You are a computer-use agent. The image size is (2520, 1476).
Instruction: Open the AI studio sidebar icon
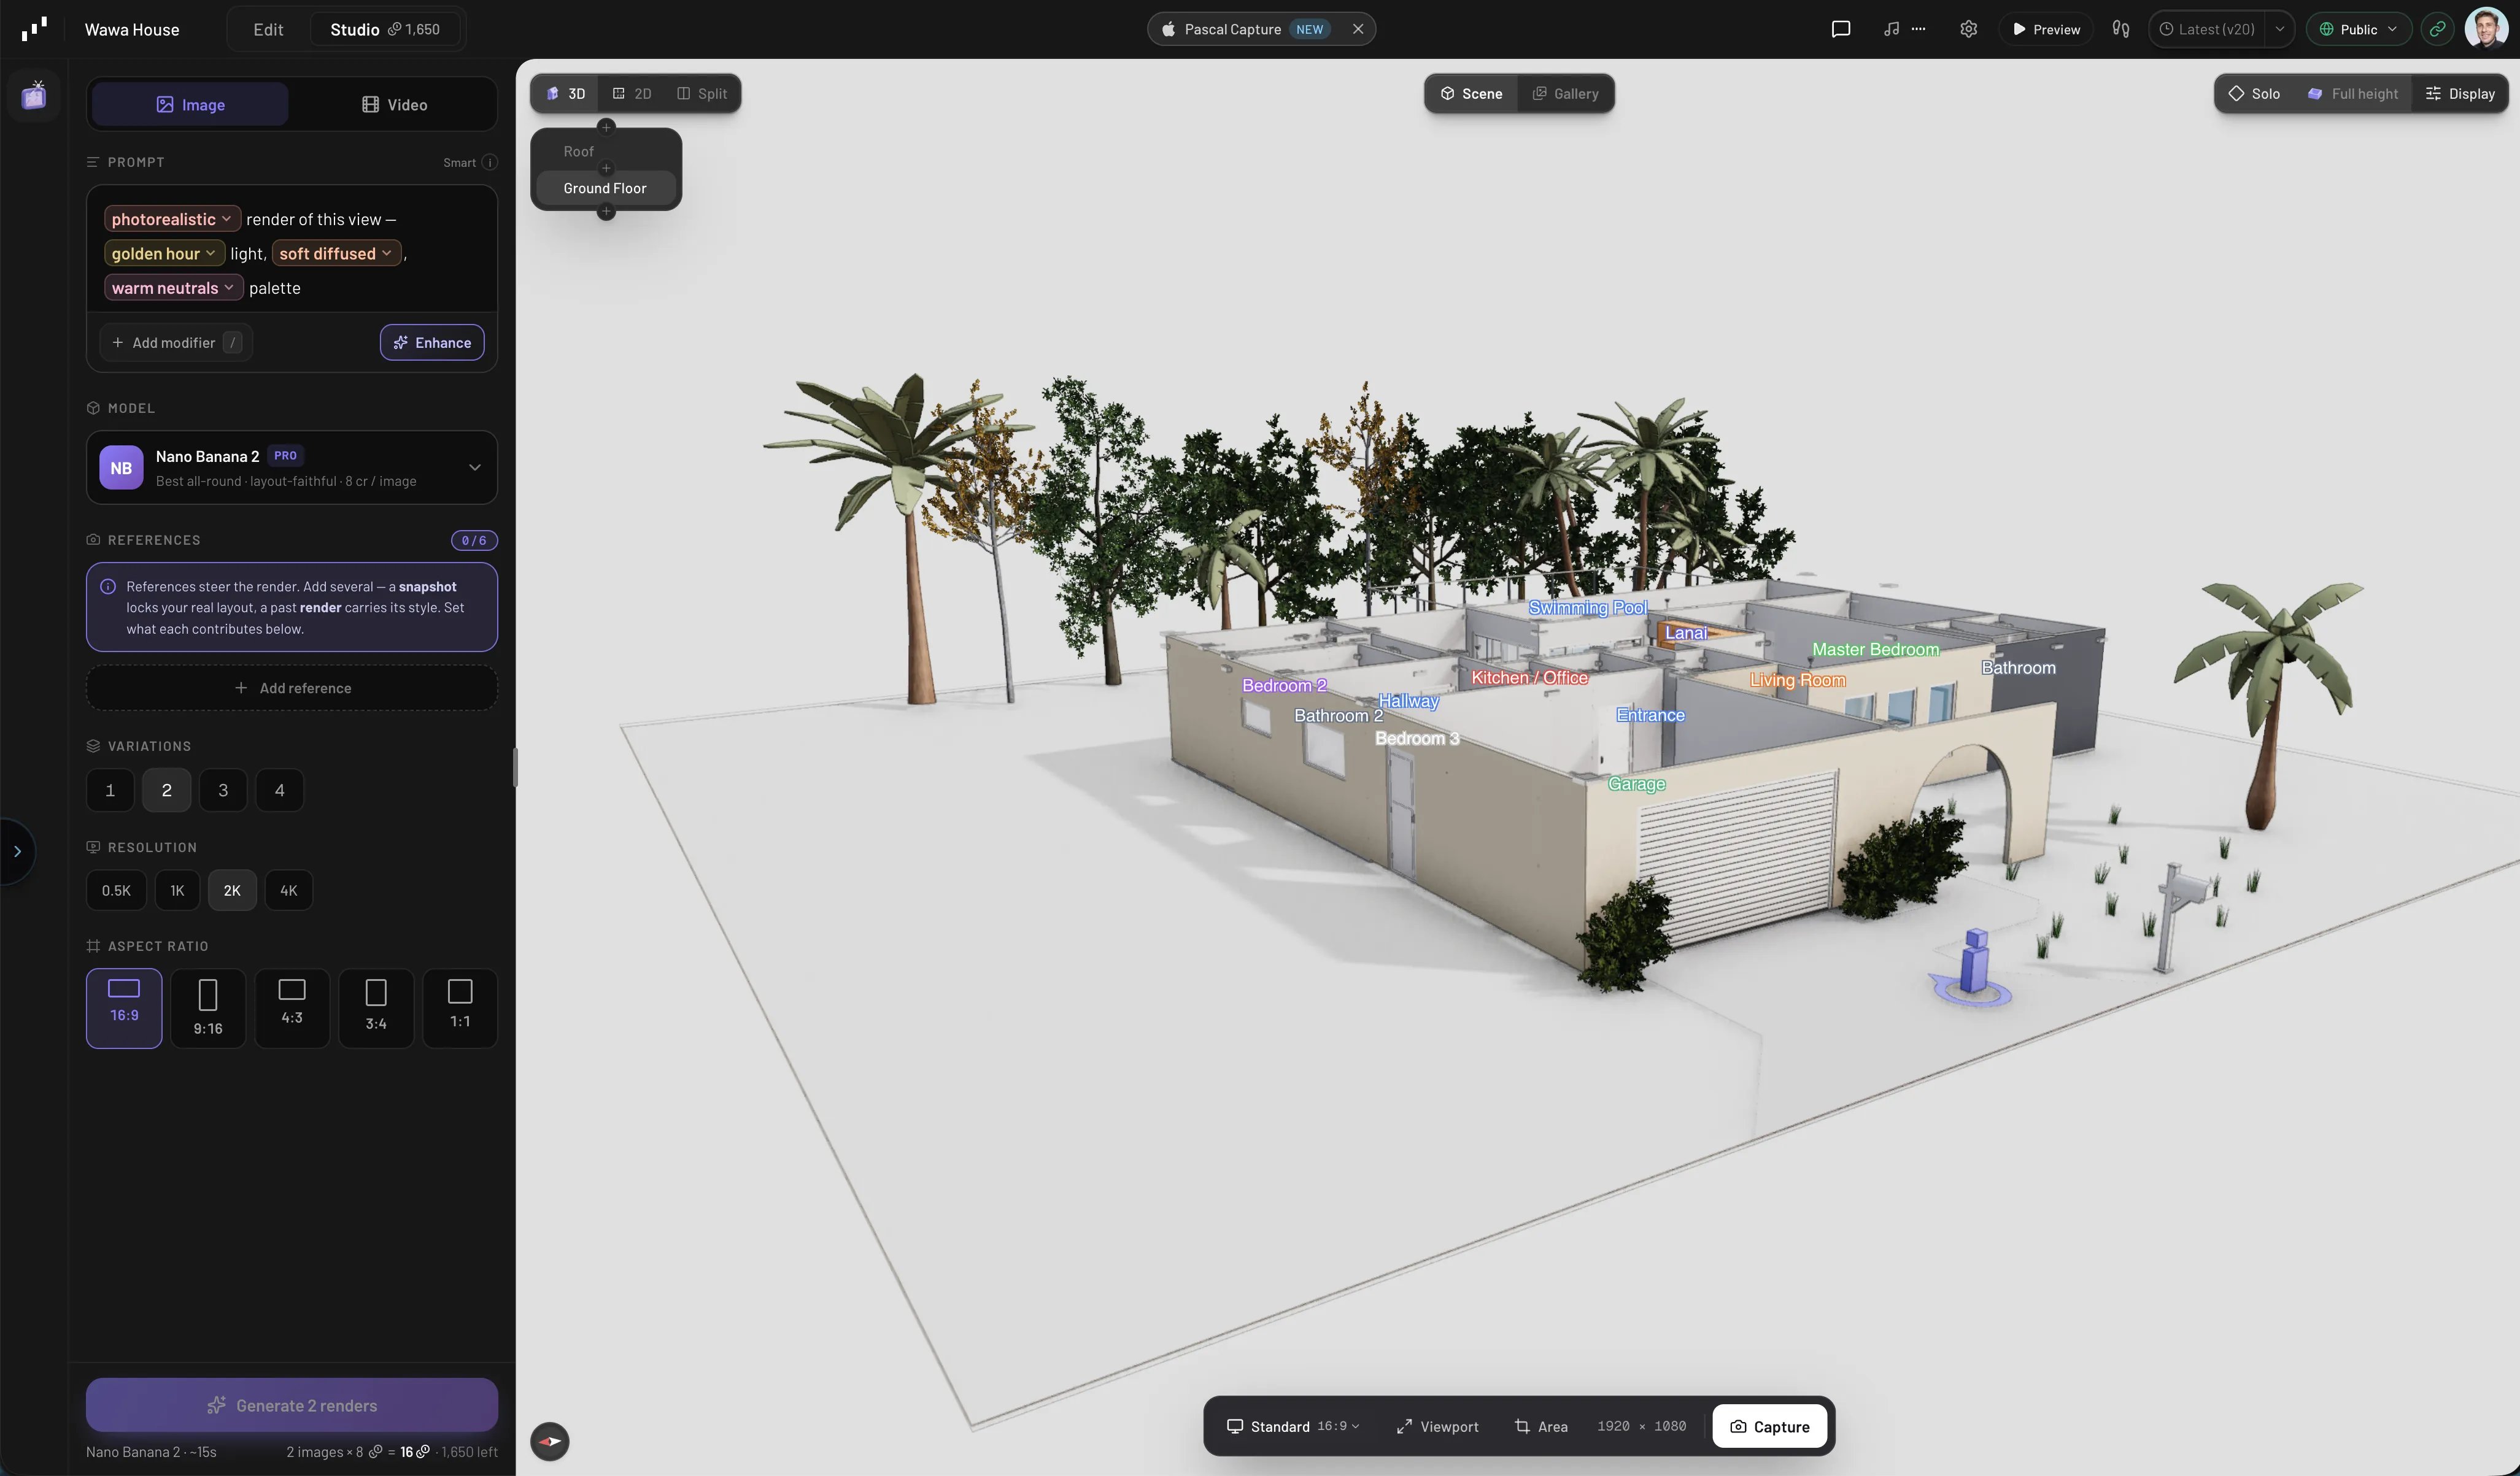click(x=34, y=96)
